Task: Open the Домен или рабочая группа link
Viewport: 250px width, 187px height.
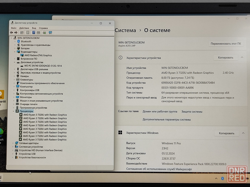Action: pyautogui.click(x=160, y=111)
